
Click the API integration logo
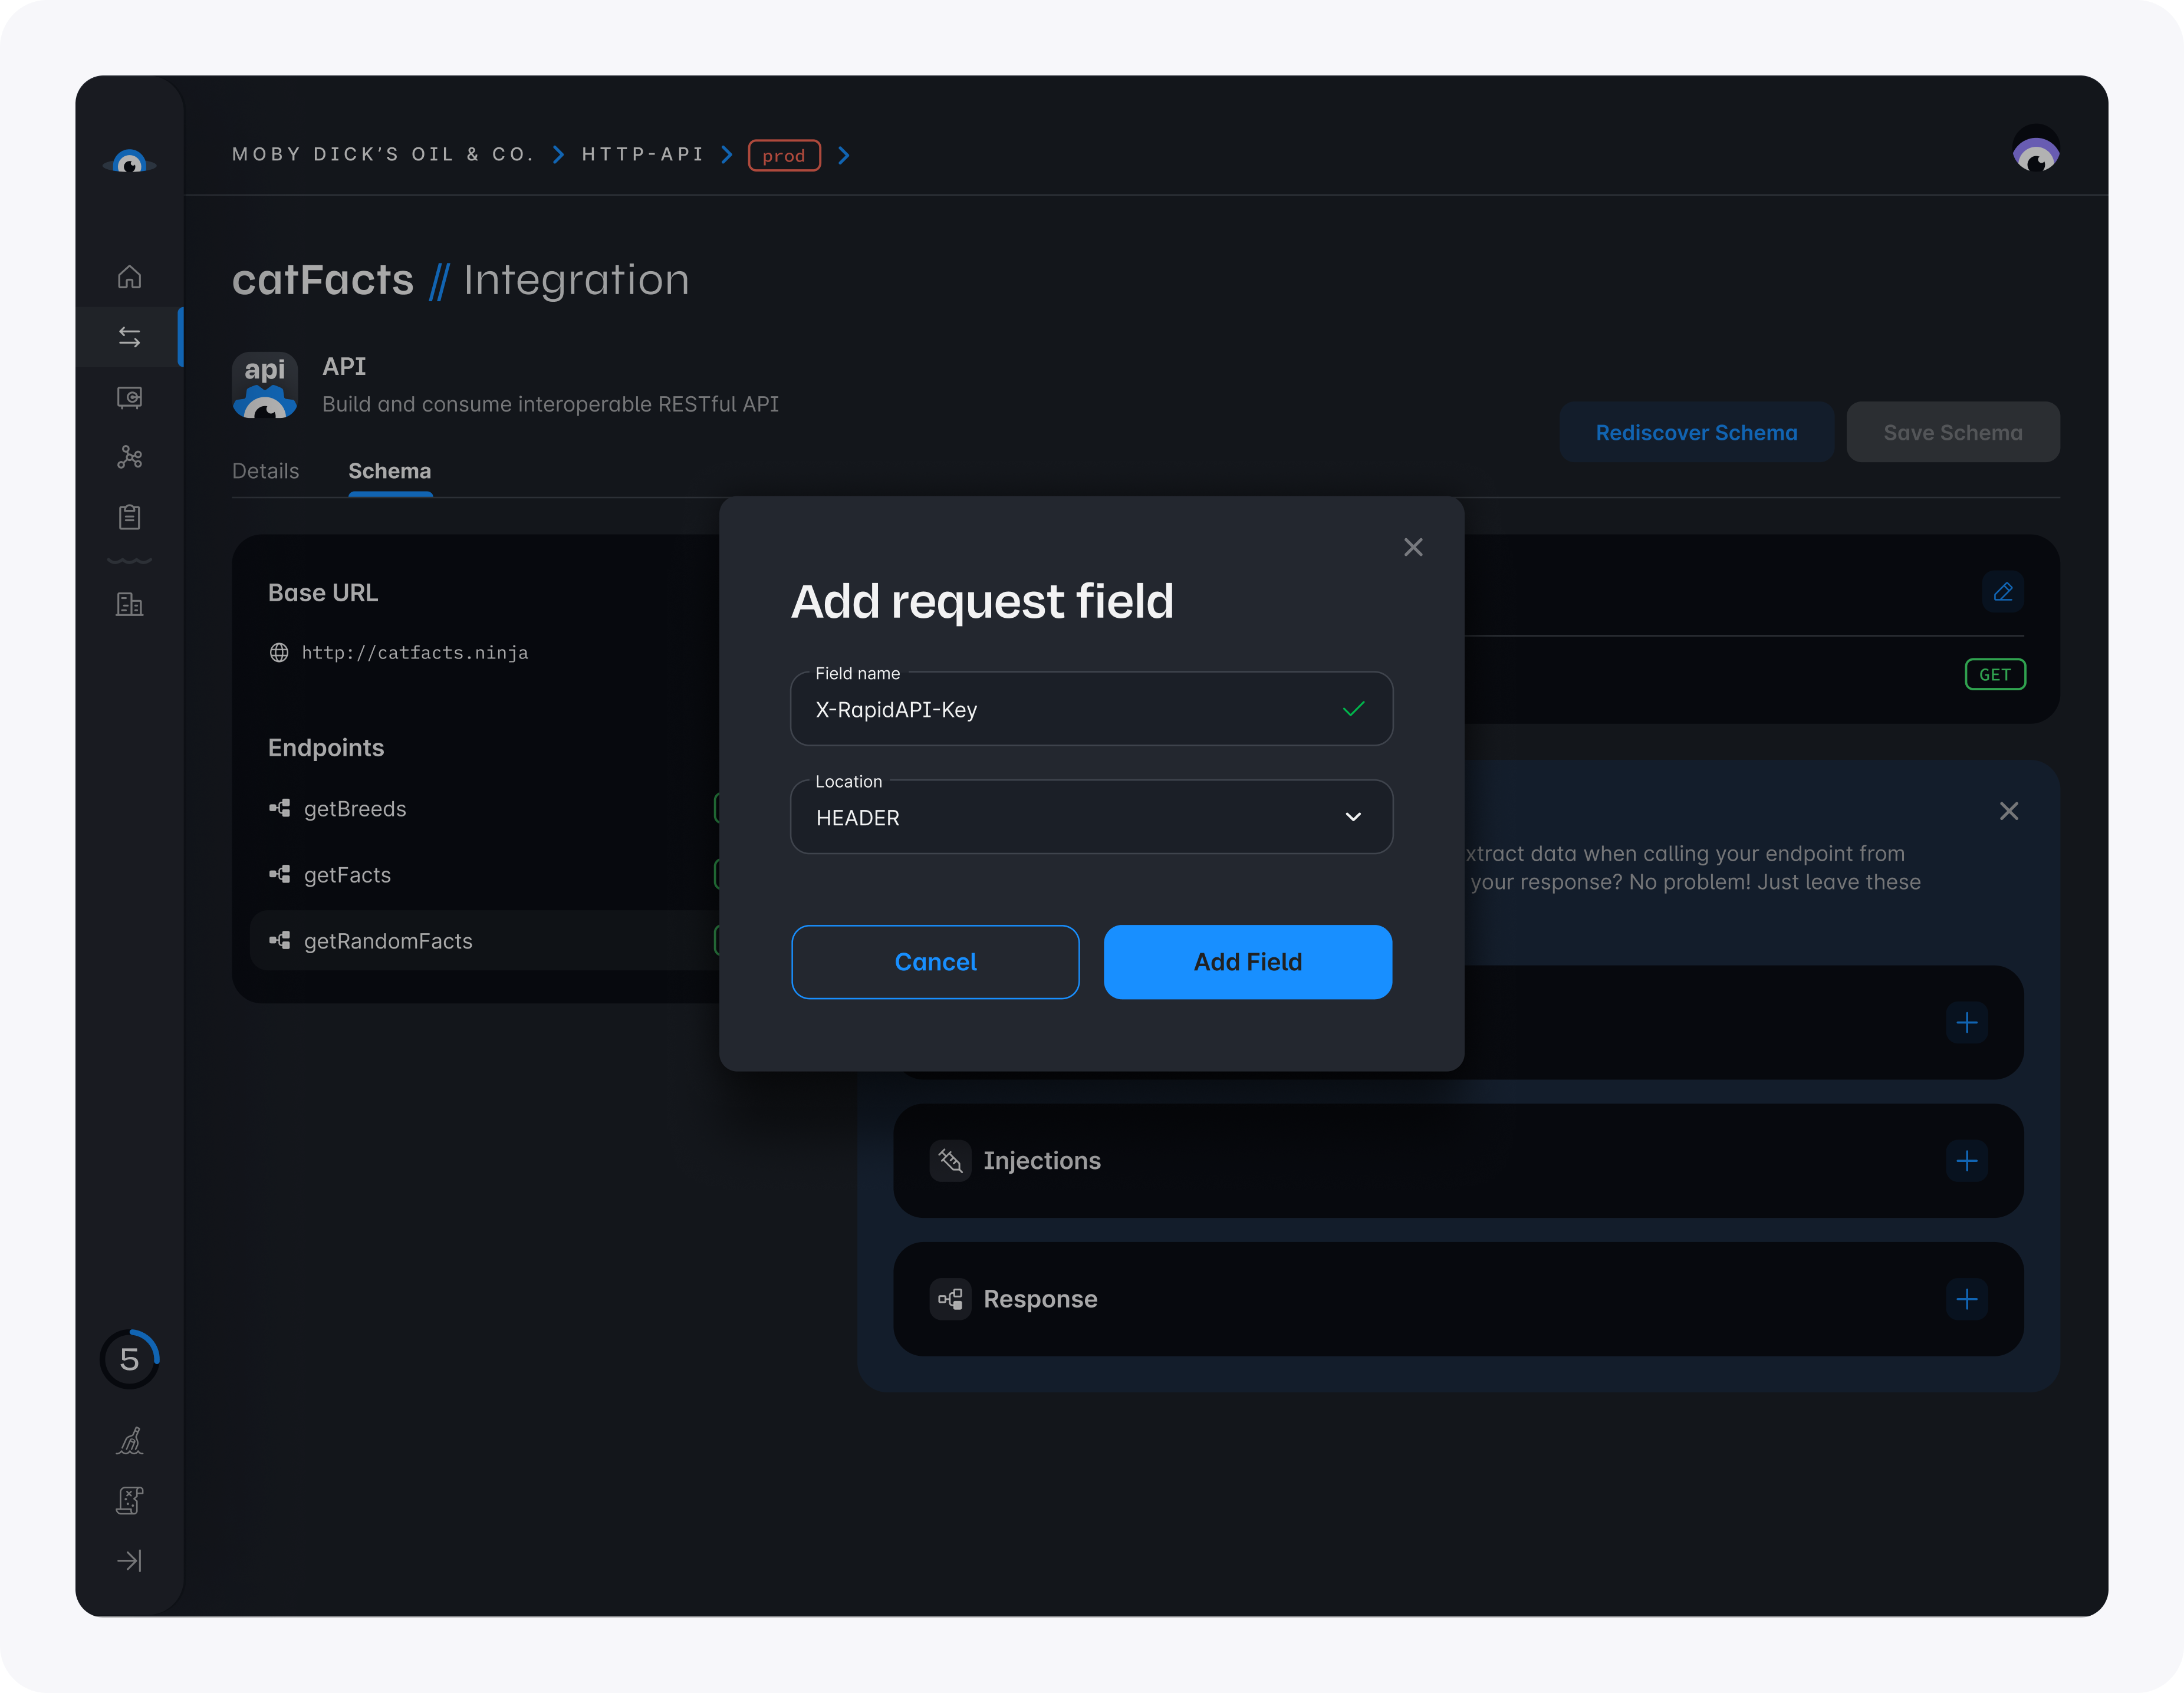click(x=265, y=385)
